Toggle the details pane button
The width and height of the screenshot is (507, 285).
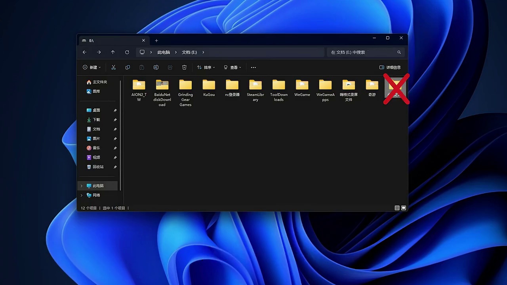pyautogui.click(x=390, y=67)
